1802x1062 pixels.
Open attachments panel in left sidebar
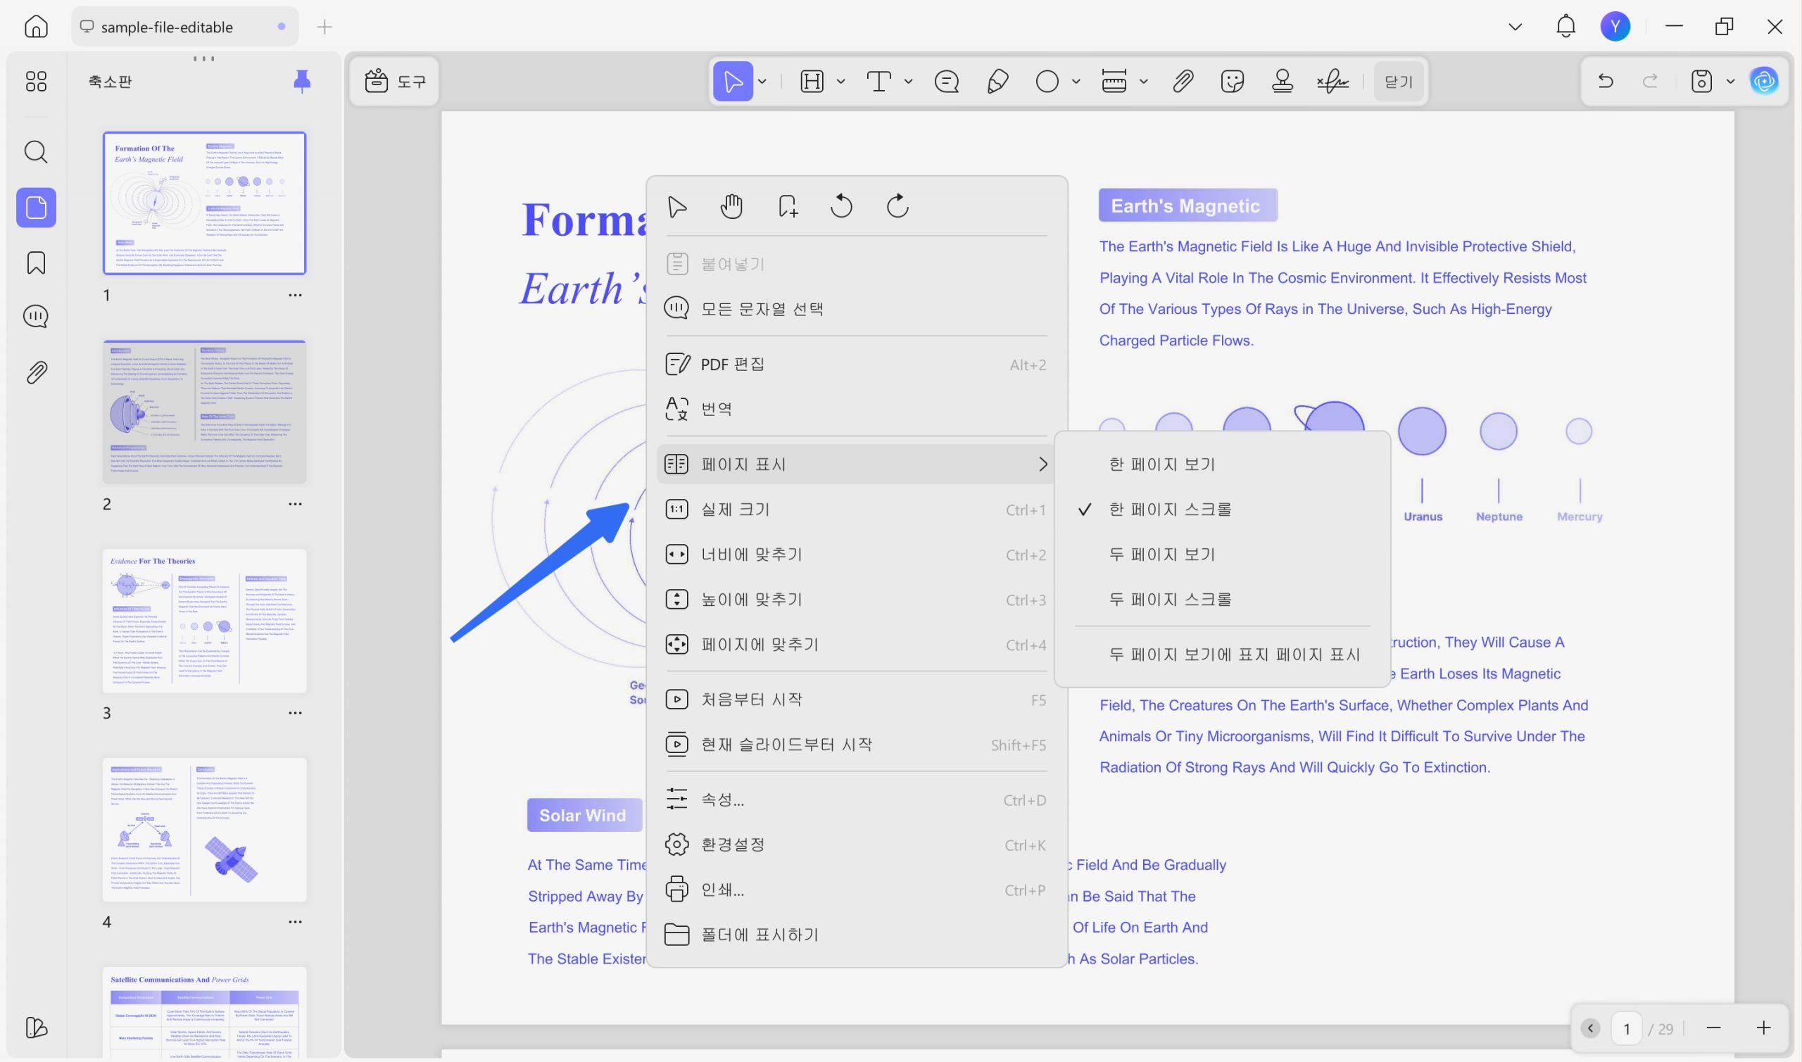pyautogui.click(x=36, y=372)
